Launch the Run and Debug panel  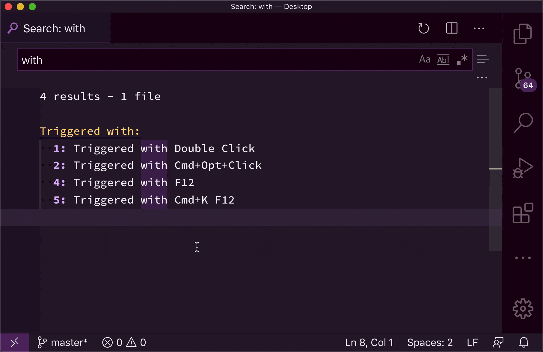[523, 168]
